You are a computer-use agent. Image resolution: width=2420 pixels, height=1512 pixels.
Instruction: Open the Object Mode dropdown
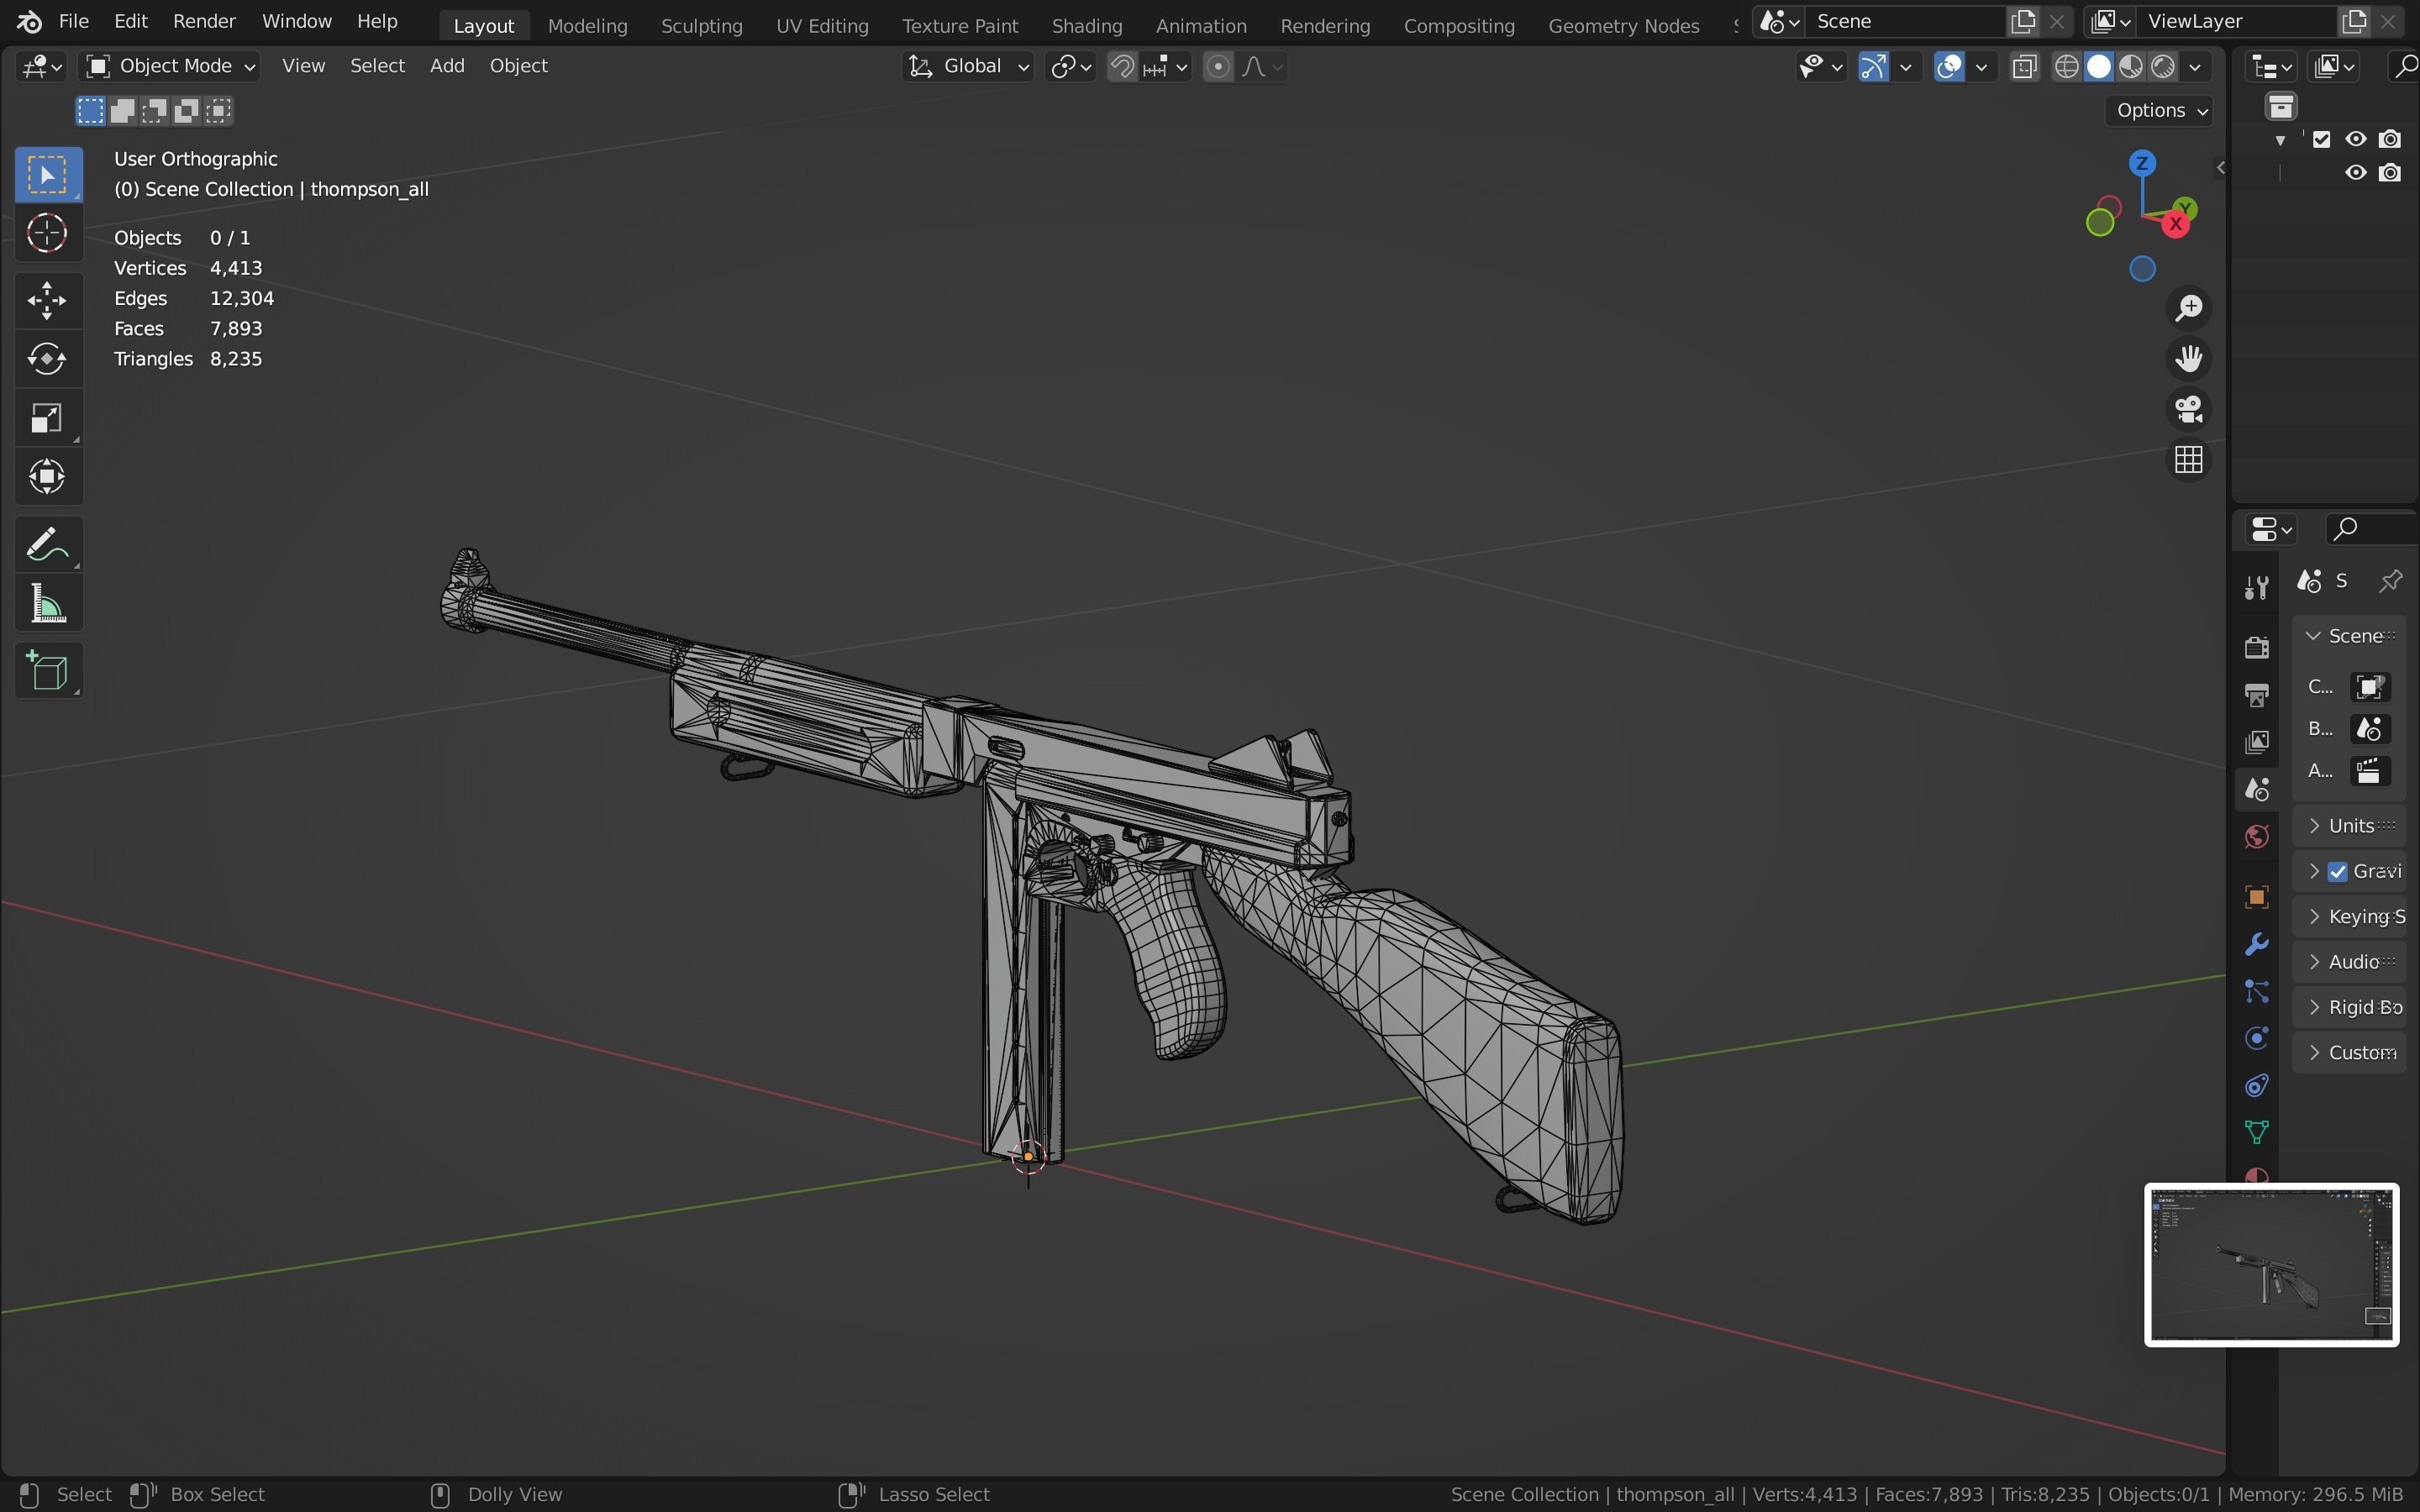click(170, 66)
